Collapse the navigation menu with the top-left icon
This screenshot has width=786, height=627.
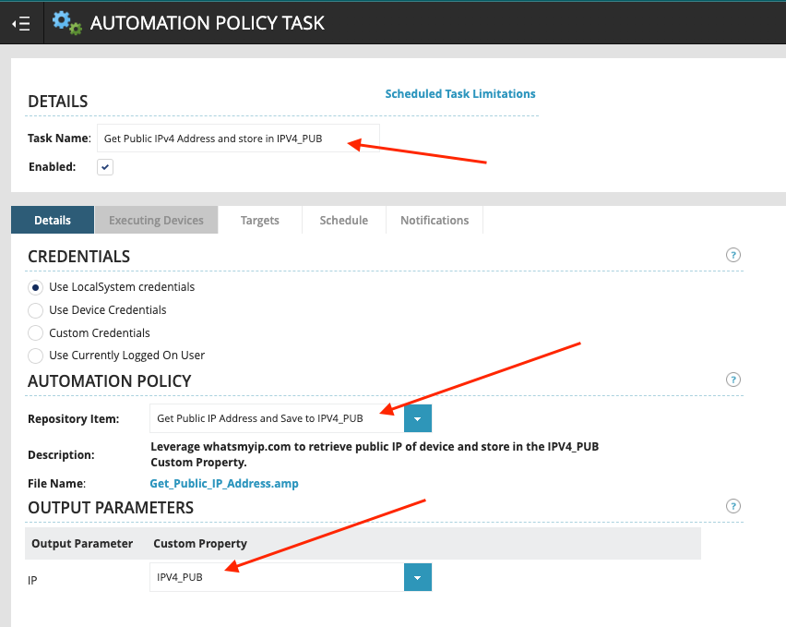coord(21,23)
